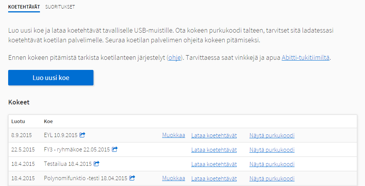Viewport: 365px width, 186px height.
Task: Click the Luo uusi koe button
Action: (51, 78)
